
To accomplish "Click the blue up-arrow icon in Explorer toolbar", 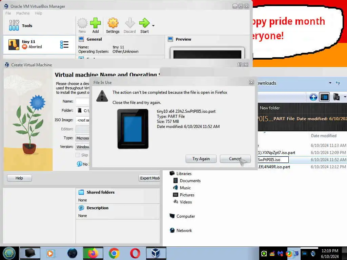I will [313, 97].
